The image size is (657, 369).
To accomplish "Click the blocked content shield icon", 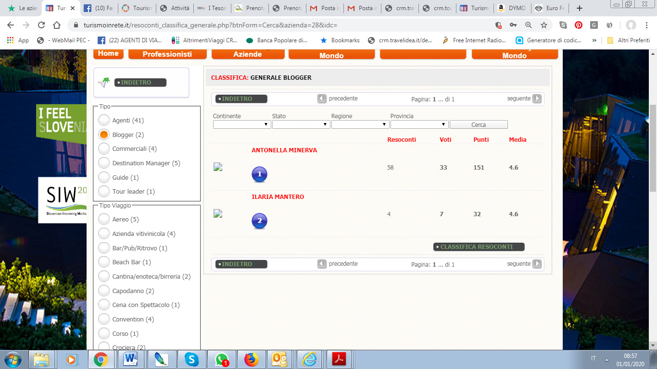I will pyautogui.click(x=498, y=25).
